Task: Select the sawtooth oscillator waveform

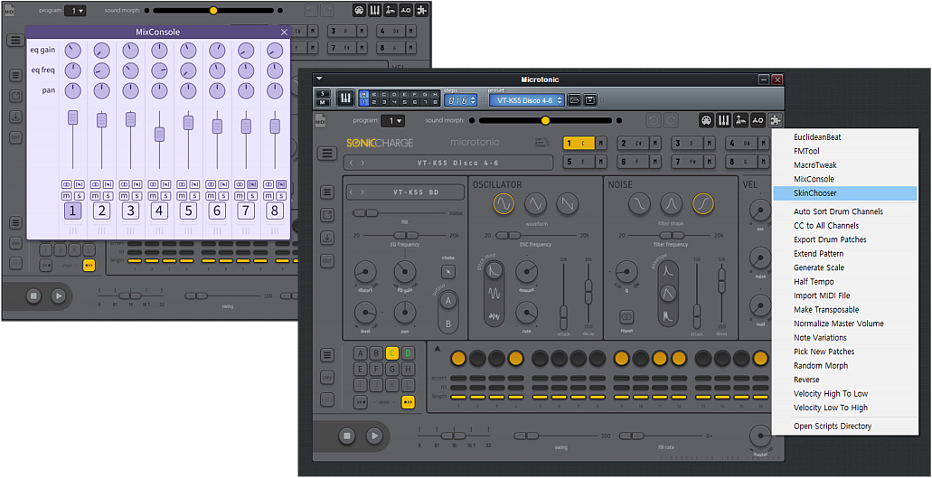Action: [567, 204]
